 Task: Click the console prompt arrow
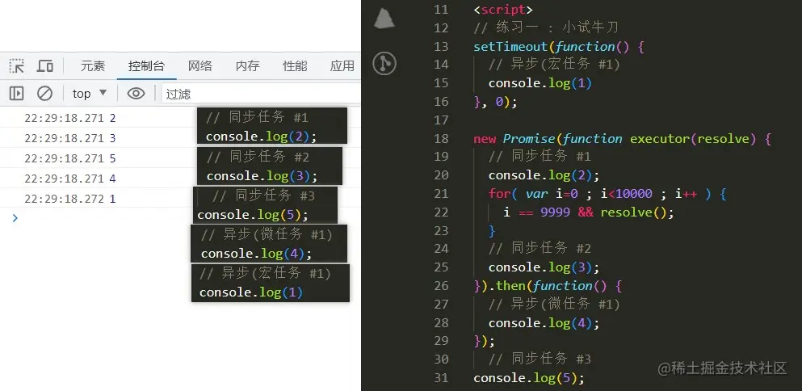[15, 218]
